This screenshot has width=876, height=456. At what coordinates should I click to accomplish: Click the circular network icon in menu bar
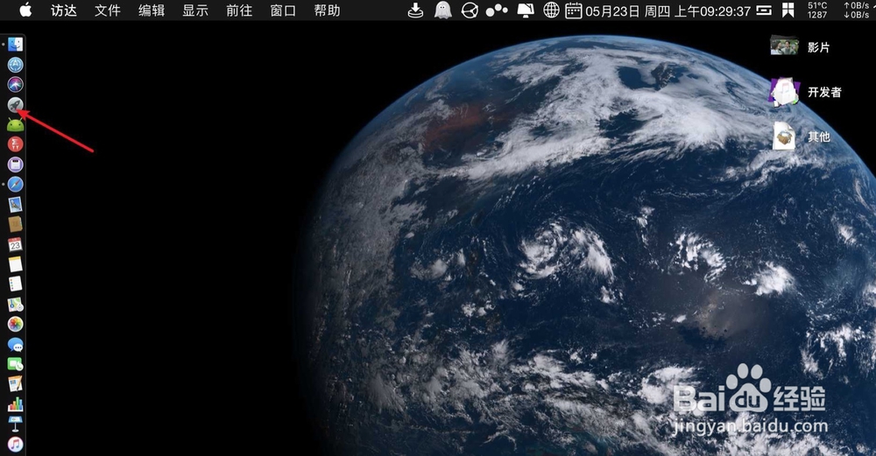click(x=470, y=10)
